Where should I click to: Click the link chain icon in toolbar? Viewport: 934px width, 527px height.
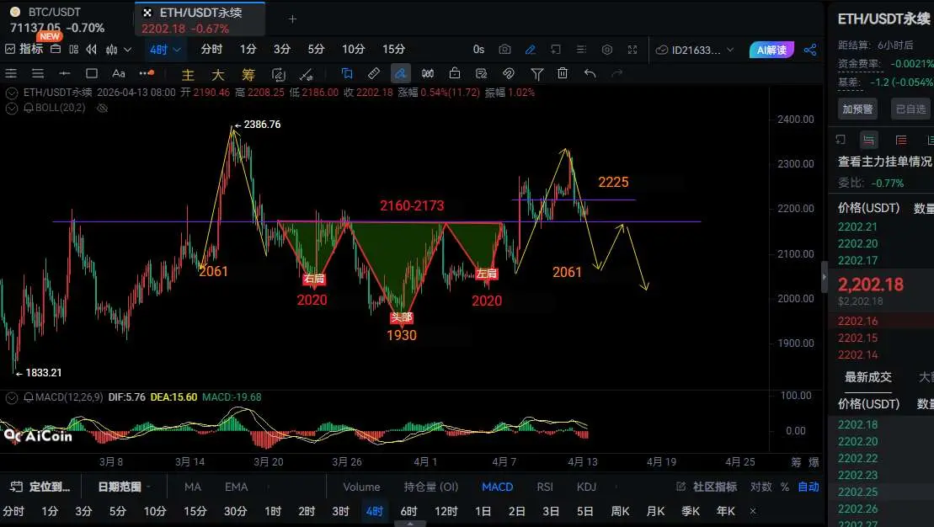click(508, 73)
